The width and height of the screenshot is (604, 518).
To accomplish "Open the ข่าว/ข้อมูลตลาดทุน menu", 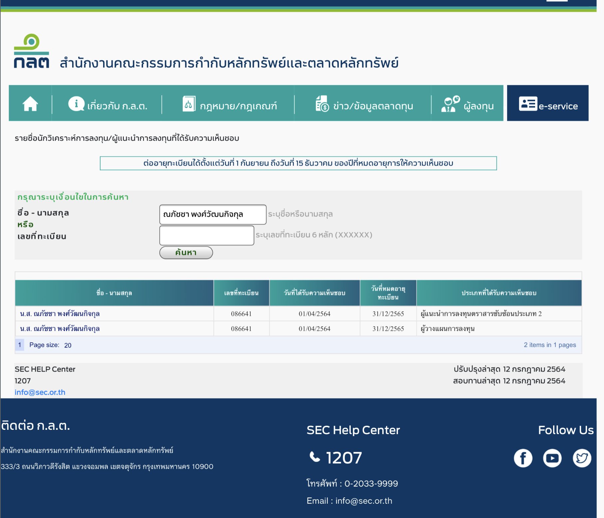I will point(373,106).
